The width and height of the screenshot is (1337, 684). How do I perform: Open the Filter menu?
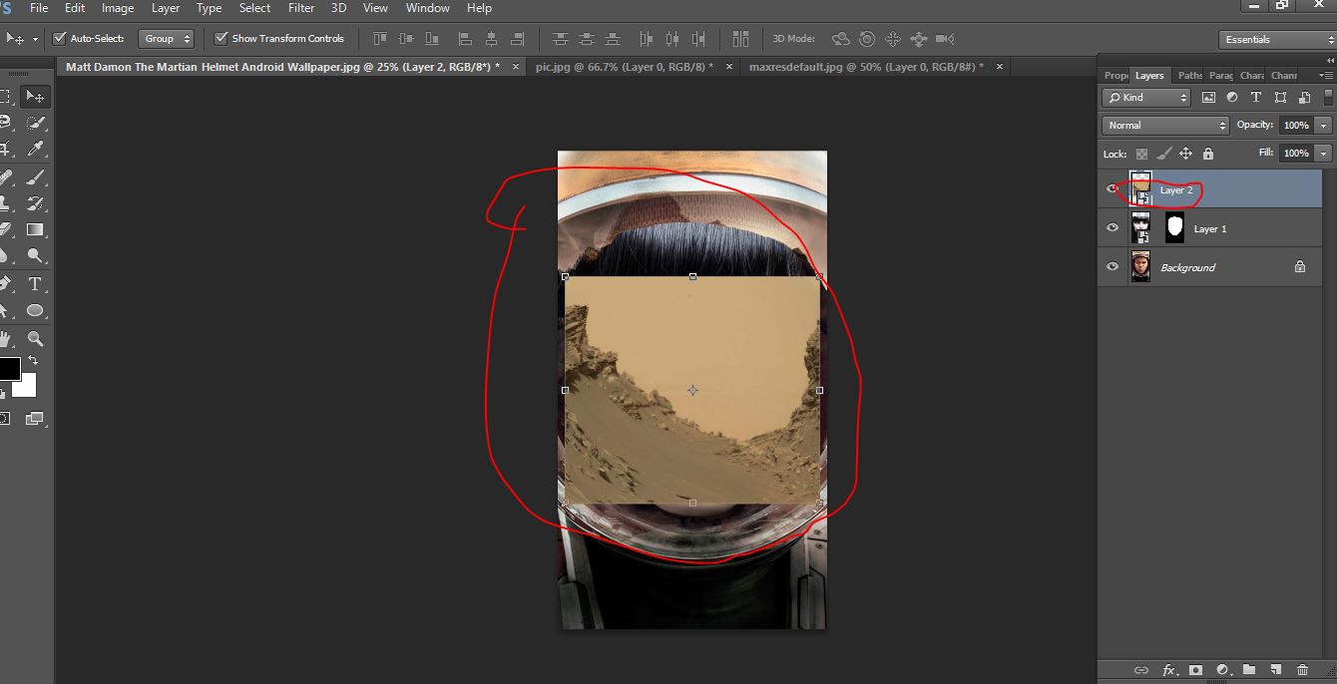[300, 8]
